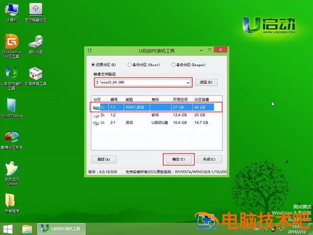Click 确定 button to confirm
Viewport: 313px width, 235px height.
[x=179, y=159]
